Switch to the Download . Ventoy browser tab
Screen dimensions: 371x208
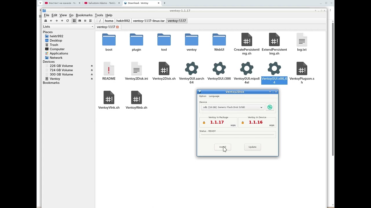pyautogui.click(x=142, y=3)
